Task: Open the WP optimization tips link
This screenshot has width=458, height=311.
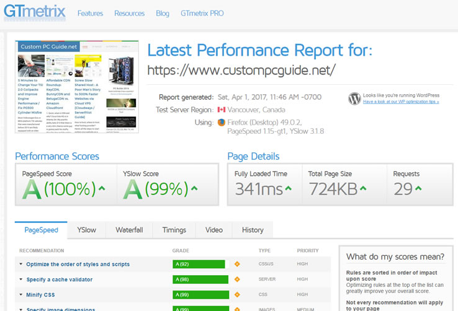Action: [x=401, y=102]
